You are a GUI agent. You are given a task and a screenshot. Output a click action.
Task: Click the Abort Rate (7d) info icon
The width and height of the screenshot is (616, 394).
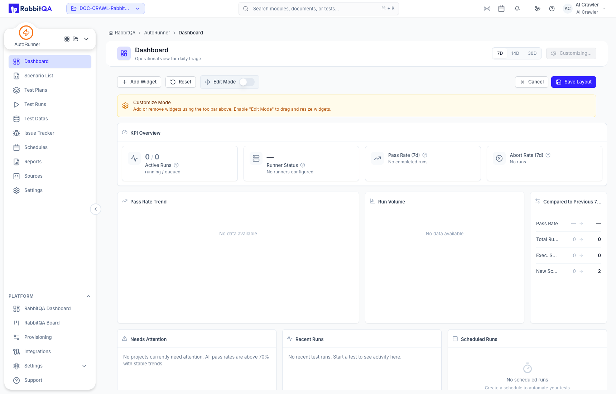(x=548, y=155)
